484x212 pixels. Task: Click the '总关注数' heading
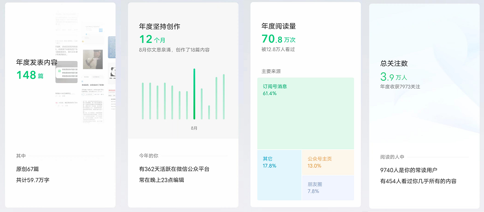(394, 63)
